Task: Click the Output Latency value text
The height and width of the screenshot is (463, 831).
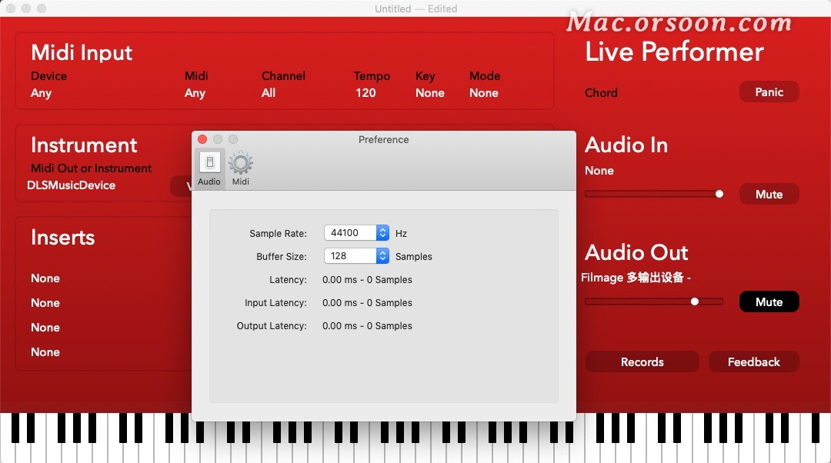Action: [367, 326]
